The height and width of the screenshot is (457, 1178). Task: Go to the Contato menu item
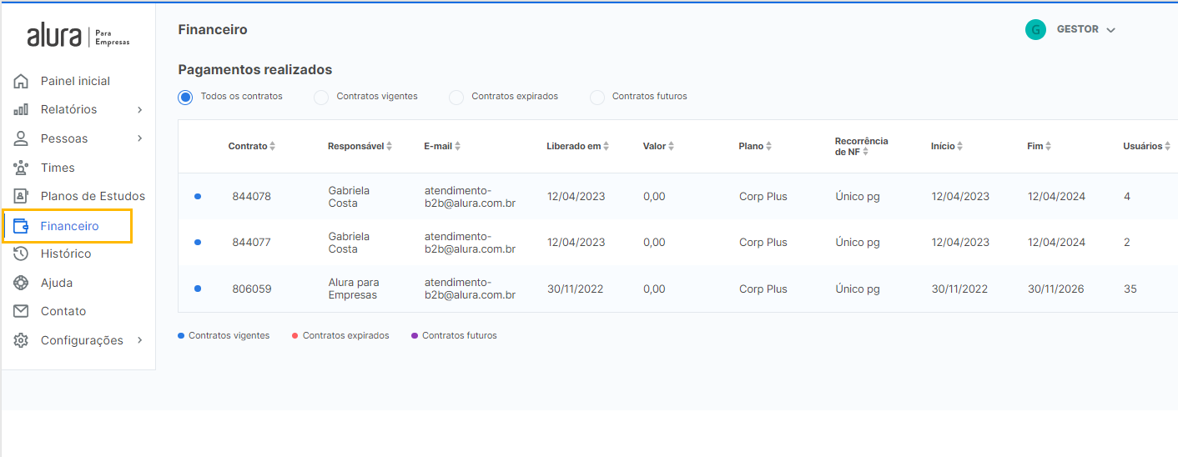coord(63,311)
